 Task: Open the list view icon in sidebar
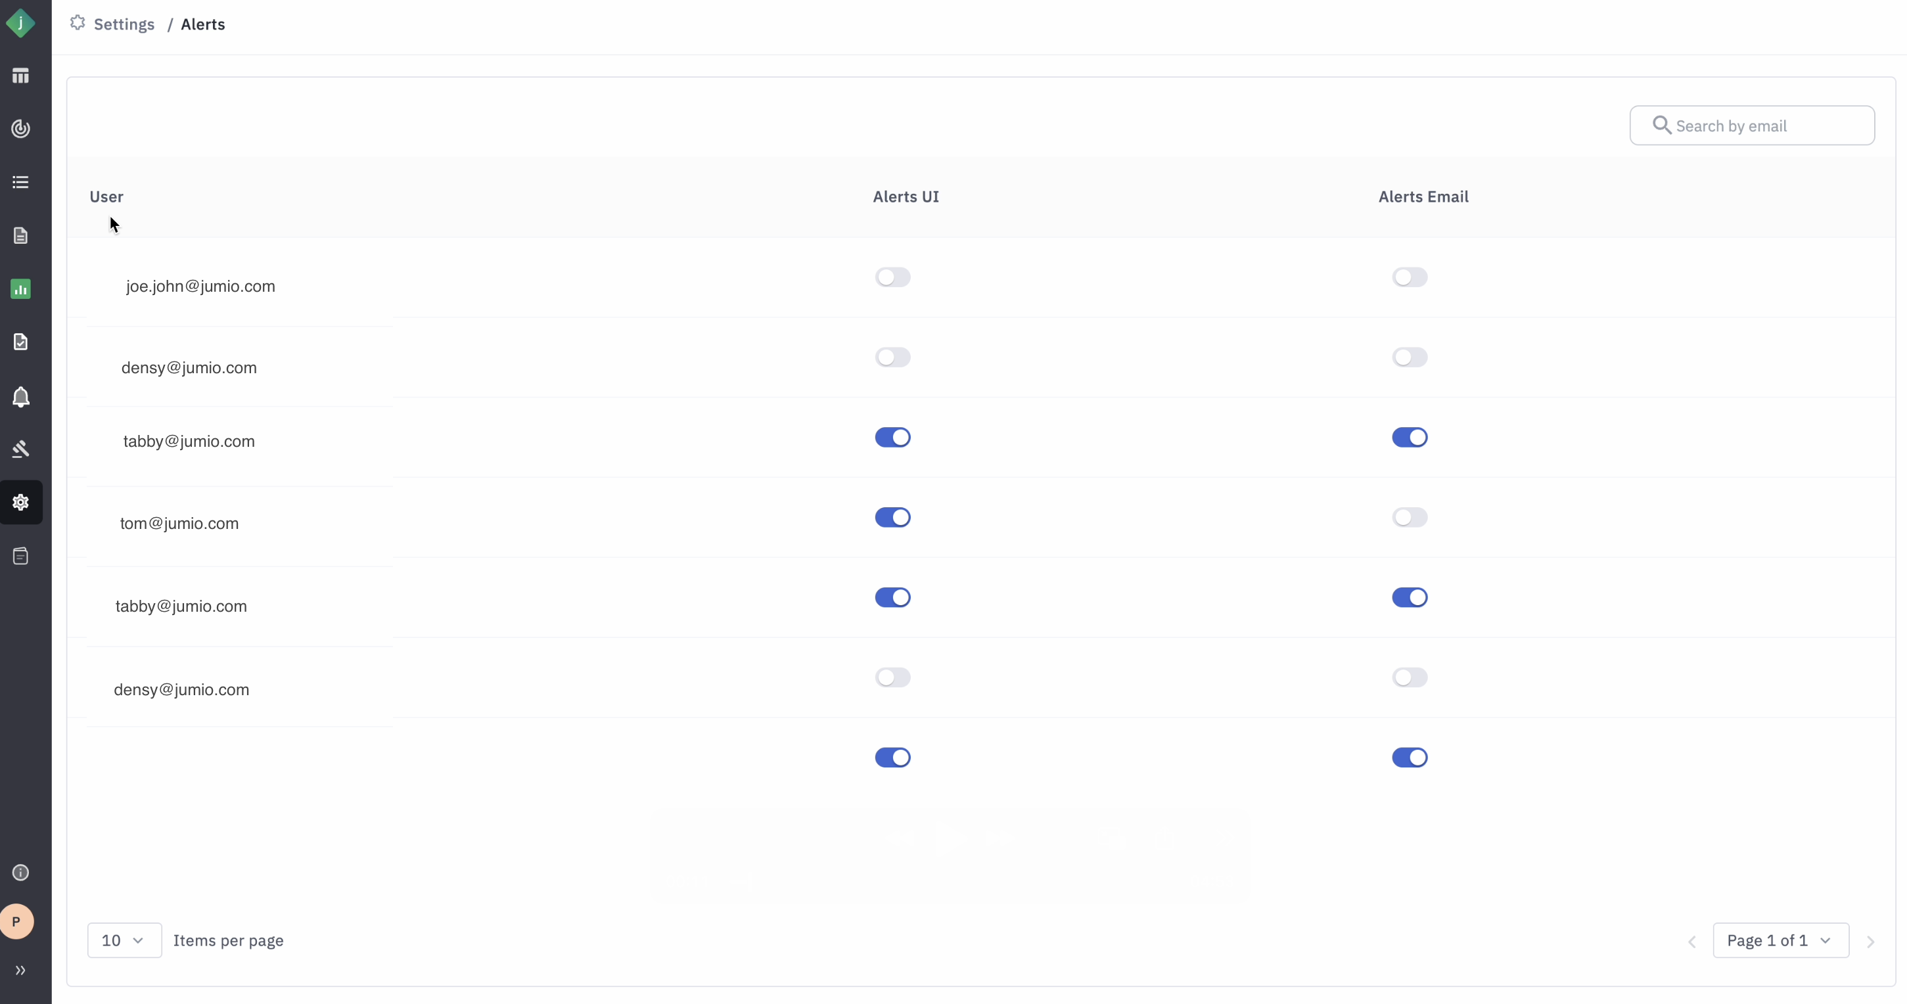point(21,182)
